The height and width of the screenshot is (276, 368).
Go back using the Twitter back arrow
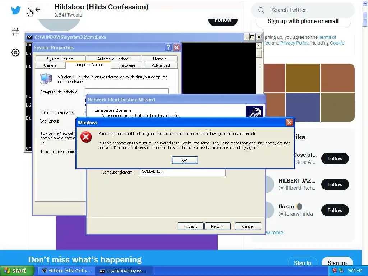pyautogui.click(x=38, y=10)
